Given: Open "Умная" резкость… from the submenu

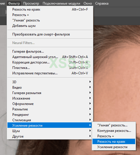Looking at the screenshot, I should click(x=114, y=125).
